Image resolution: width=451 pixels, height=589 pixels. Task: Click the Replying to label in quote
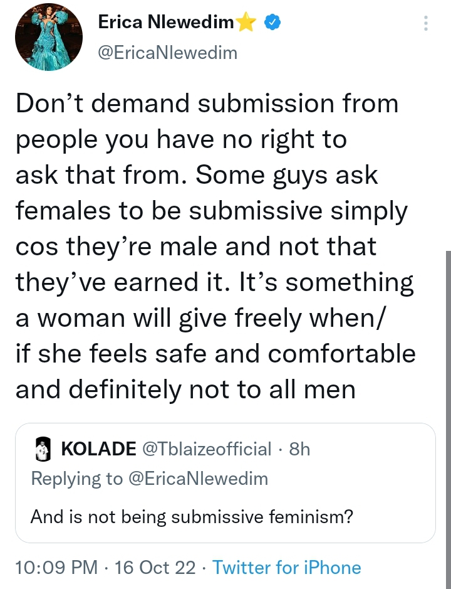pyautogui.click(x=77, y=479)
